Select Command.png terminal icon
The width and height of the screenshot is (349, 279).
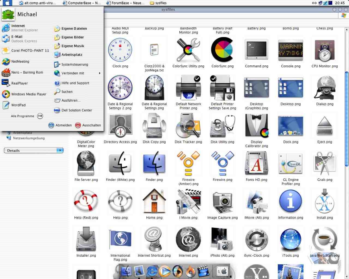(257, 50)
